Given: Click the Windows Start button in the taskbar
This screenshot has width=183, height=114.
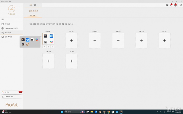Looking at the screenshot, I should (x=62, y=112).
